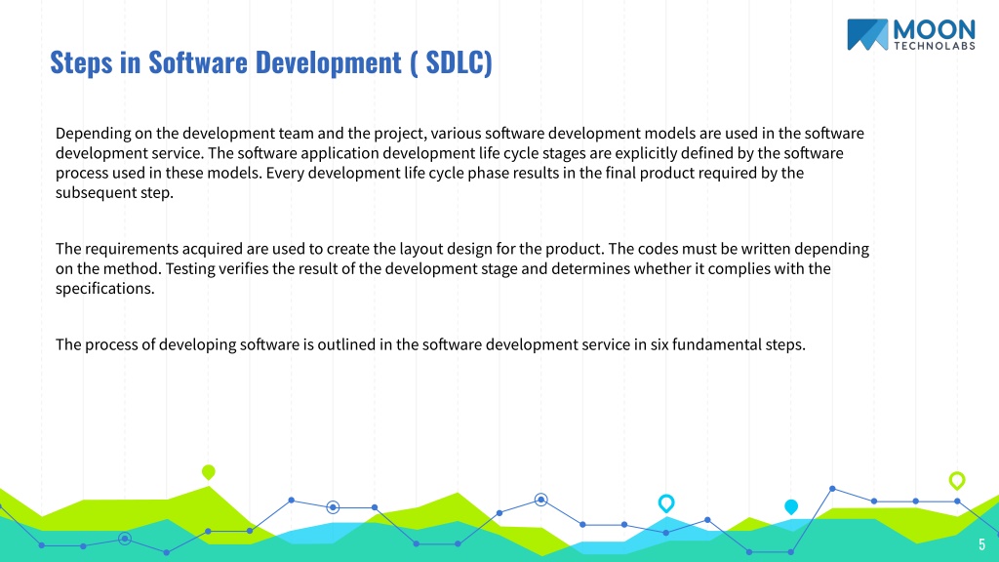This screenshot has height=562, width=999.
Task: Click the Moon Technolabs logo
Action: click(x=911, y=34)
